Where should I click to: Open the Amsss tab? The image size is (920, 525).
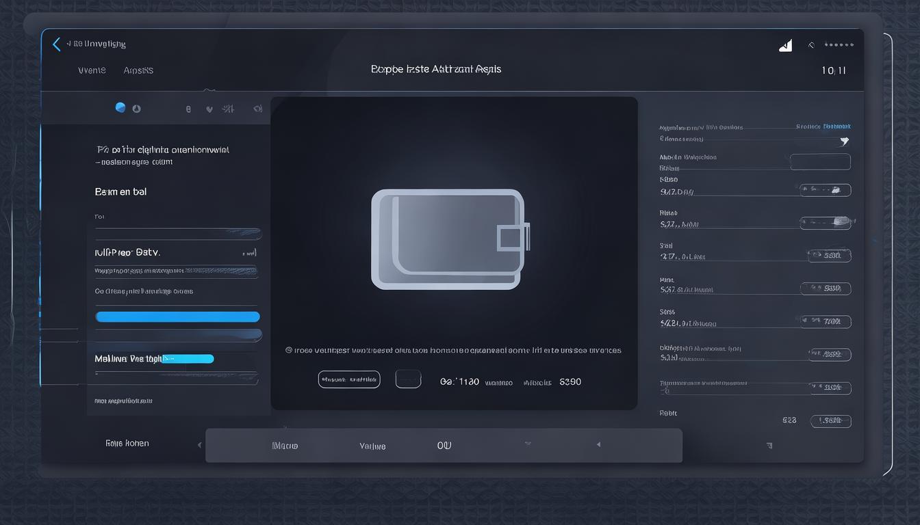click(x=138, y=70)
